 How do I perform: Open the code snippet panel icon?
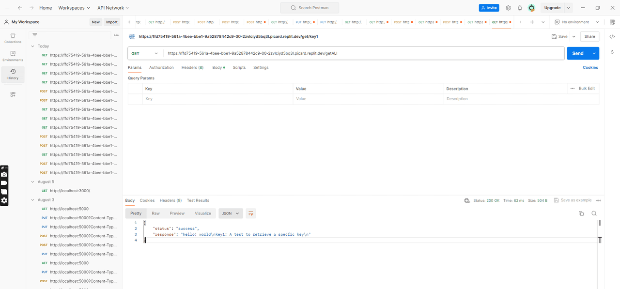(x=612, y=37)
